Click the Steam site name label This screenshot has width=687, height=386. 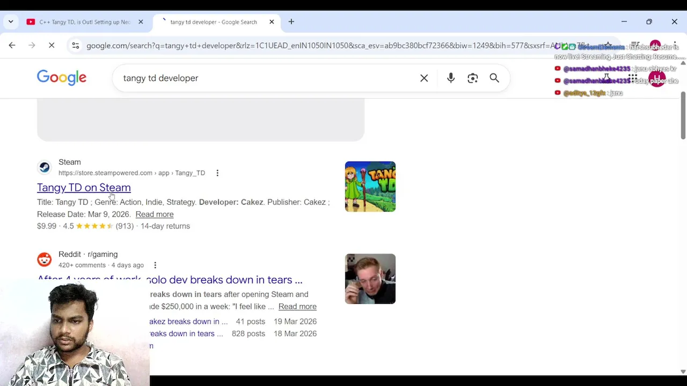coord(70,162)
